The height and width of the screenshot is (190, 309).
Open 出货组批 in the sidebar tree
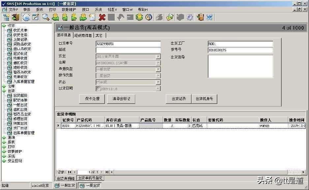pos(20,95)
